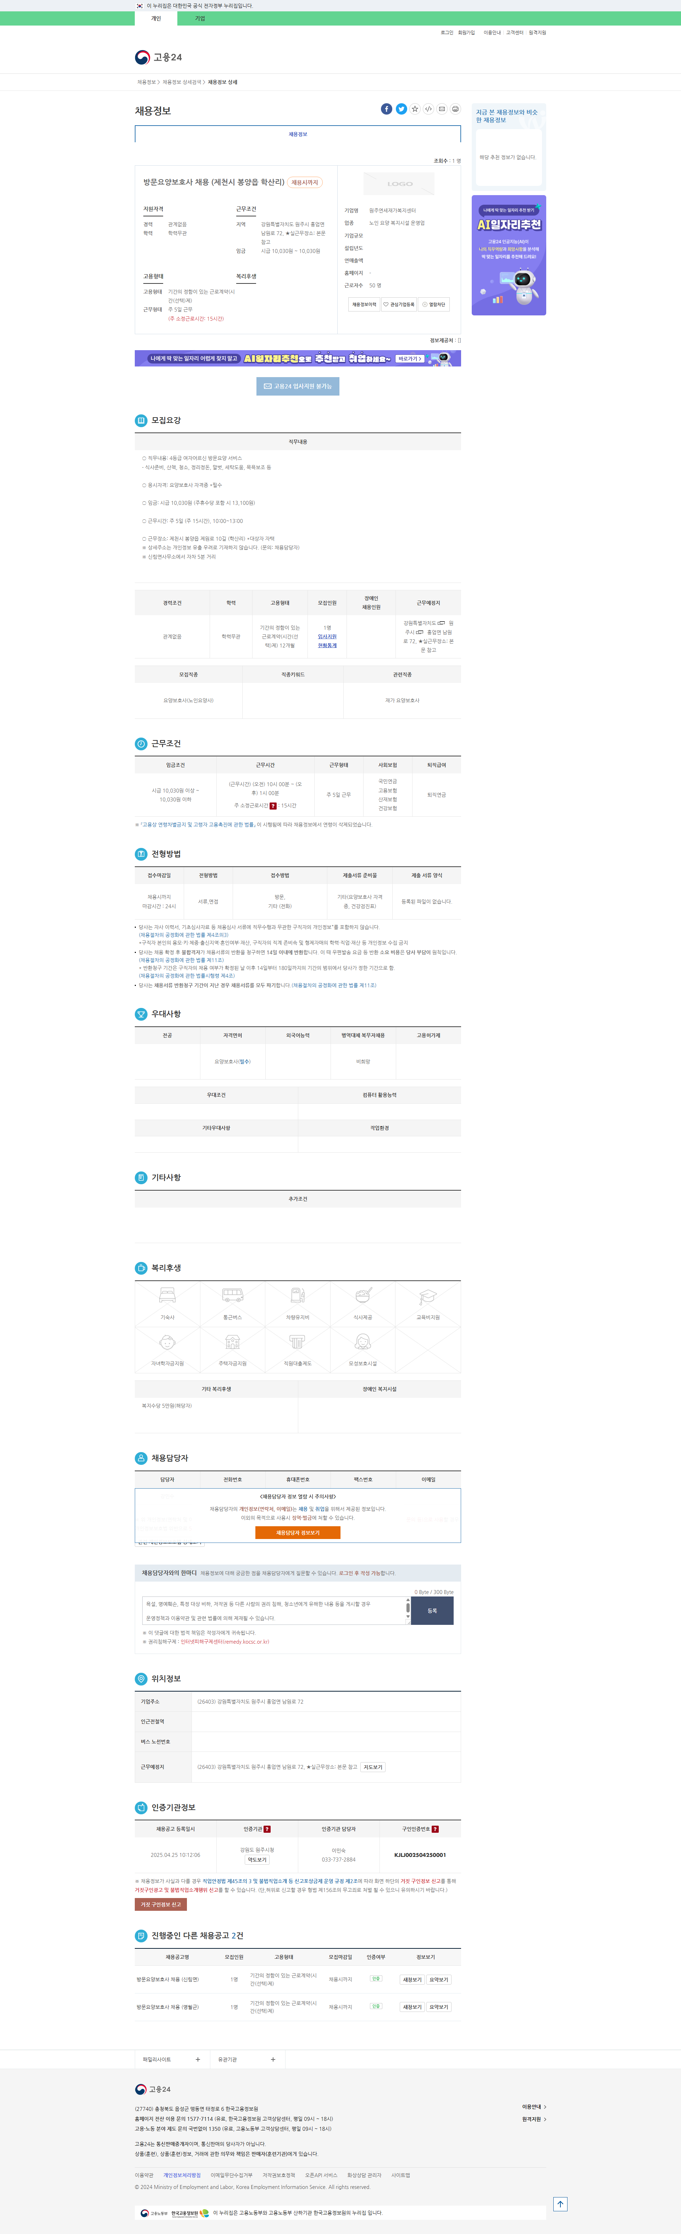Click 거짓 구인정보 신고 button

pos(160,1904)
